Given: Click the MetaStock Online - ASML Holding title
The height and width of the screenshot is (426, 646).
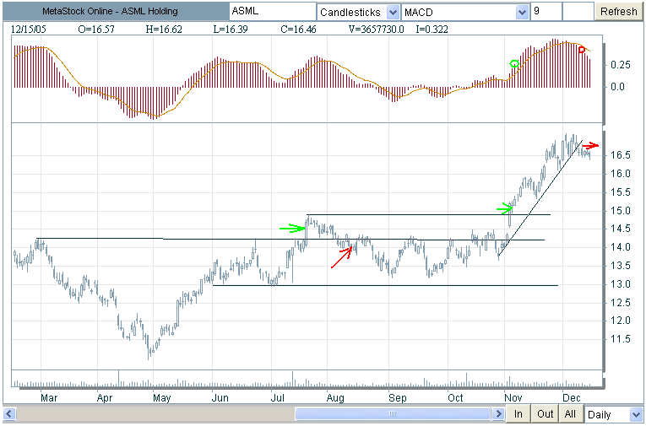Looking at the screenshot, I should click(110, 12).
